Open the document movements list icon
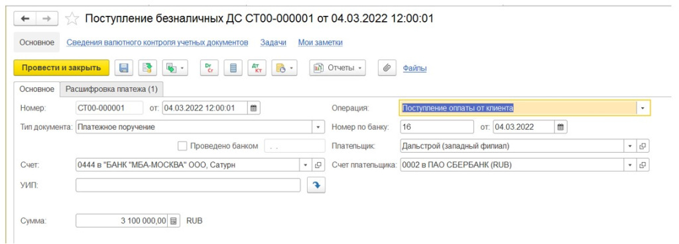This screenshot has height=244, width=679. pyautogui.click(x=233, y=68)
